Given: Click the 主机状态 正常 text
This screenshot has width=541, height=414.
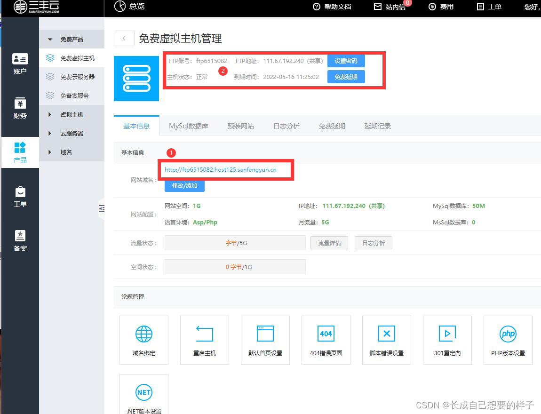Looking at the screenshot, I should pos(202,77).
